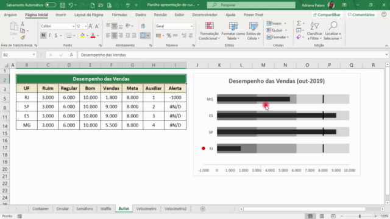Click the Percent Style icon

point(169,35)
